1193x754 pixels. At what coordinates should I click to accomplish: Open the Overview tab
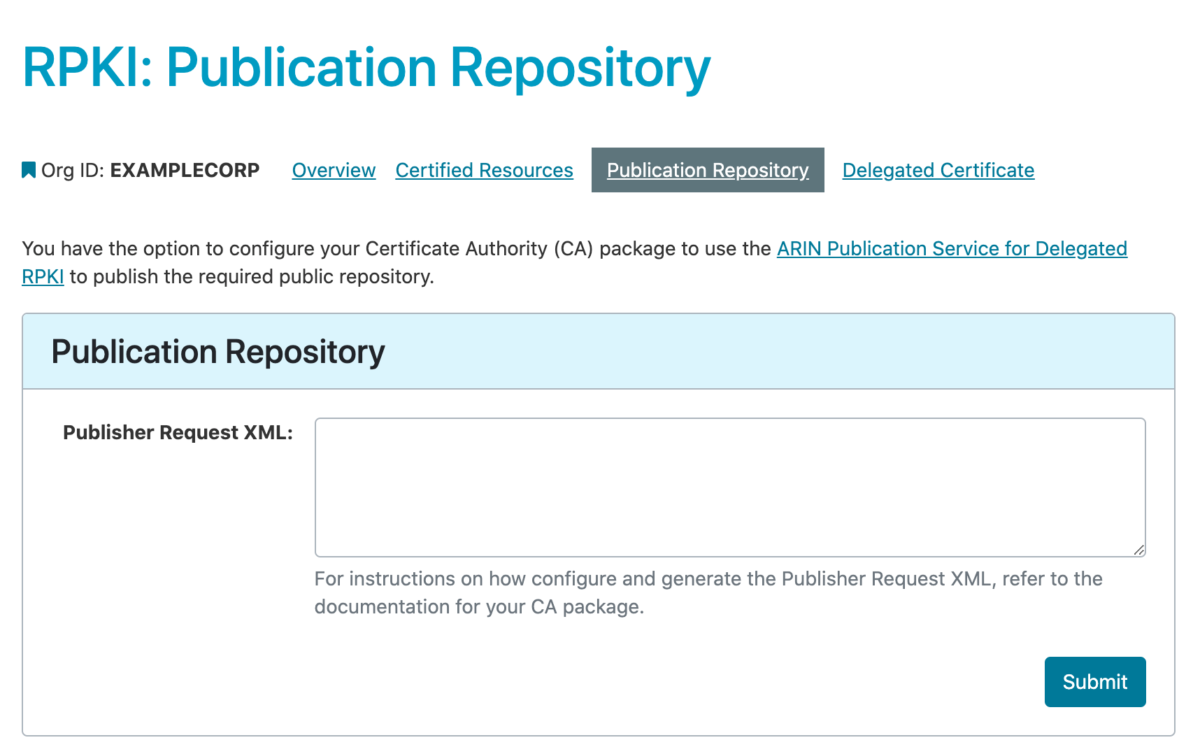[x=334, y=170]
